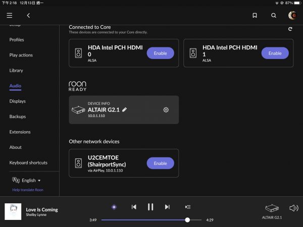Open the English language dropdown

click(x=31, y=180)
